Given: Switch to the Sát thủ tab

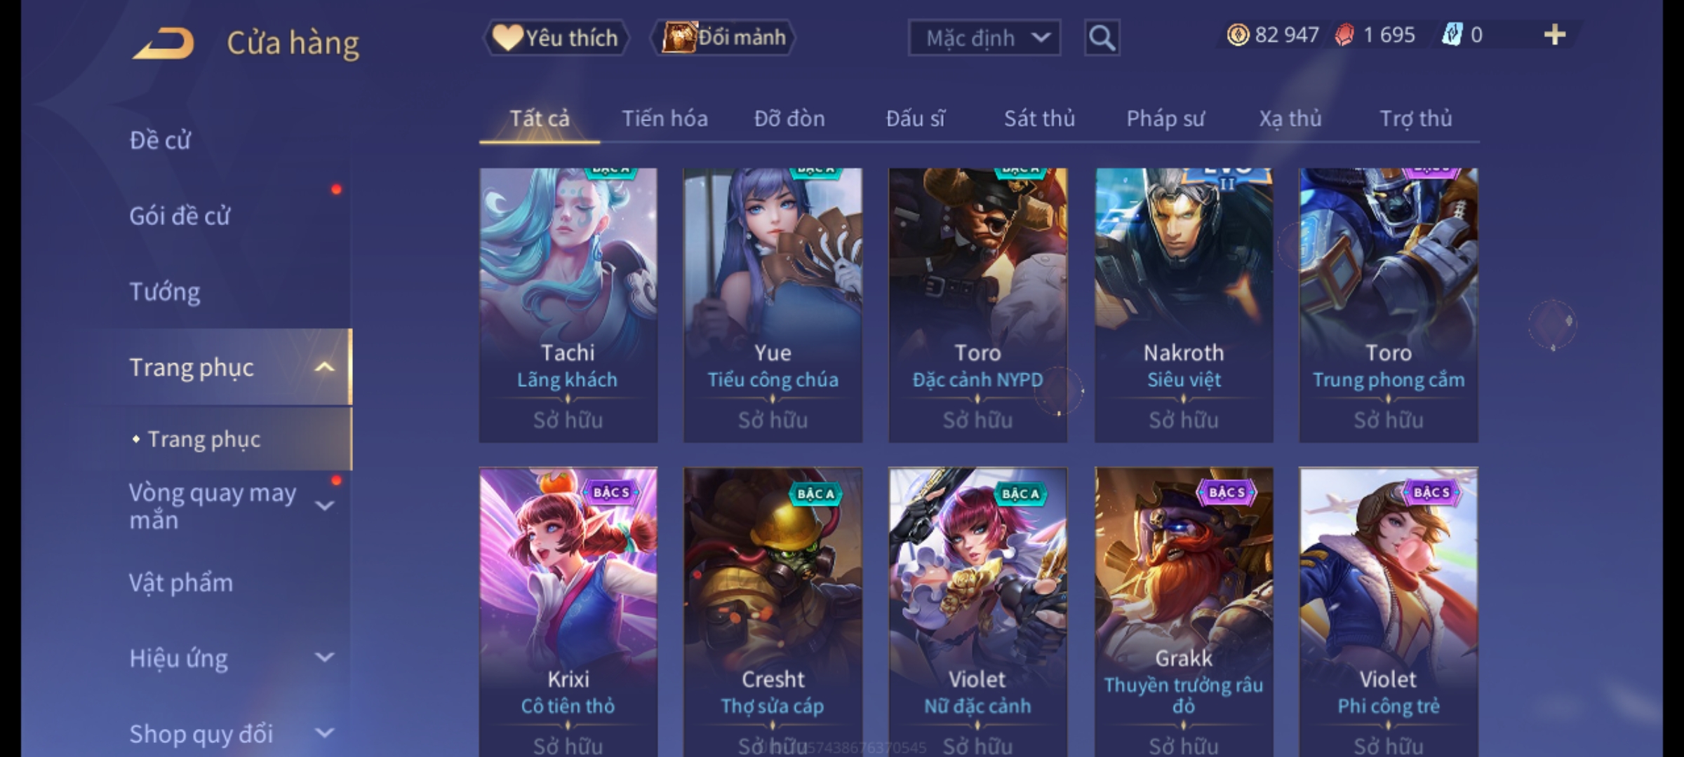Looking at the screenshot, I should [1039, 118].
